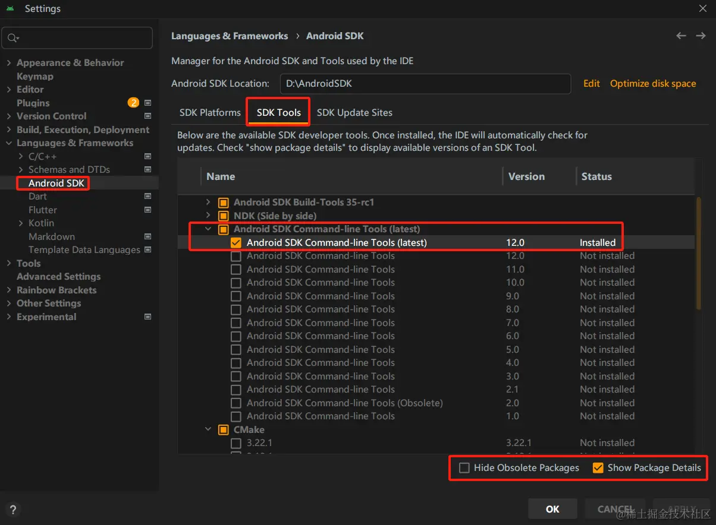Switch to the SDK Platforms tab
Screen dimensions: 716x525
click(x=210, y=112)
